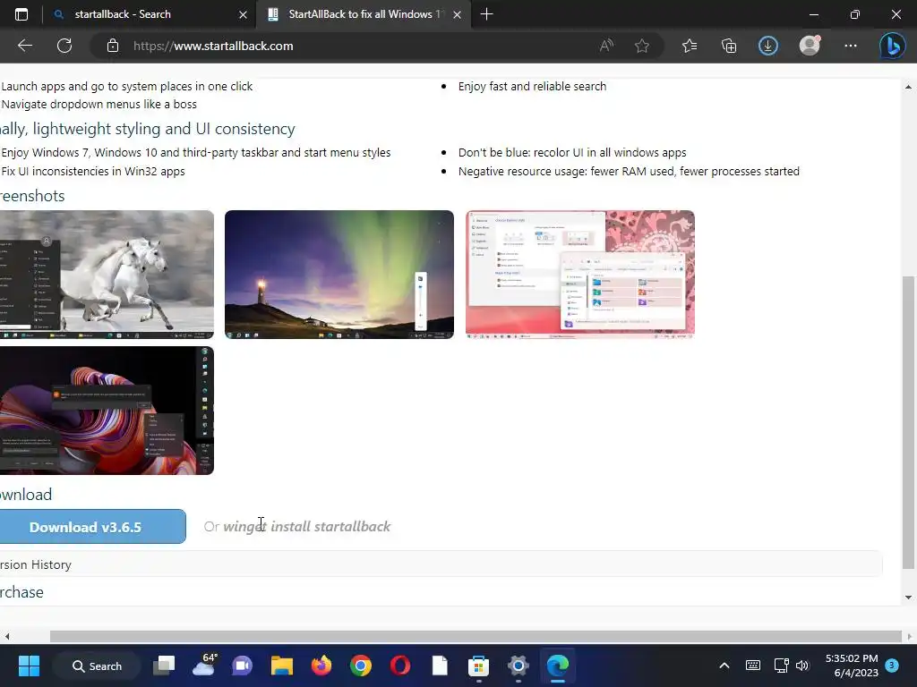Open the touch keyboard tray icon
This screenshot has width=917, height=687.
pos(753,666)
